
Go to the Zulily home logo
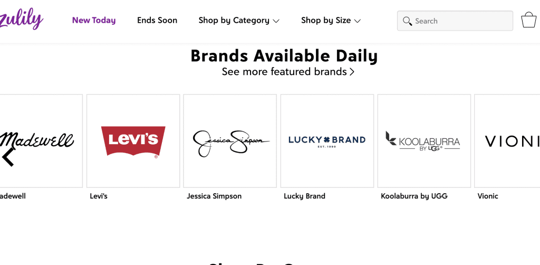(x=21, y=20)
